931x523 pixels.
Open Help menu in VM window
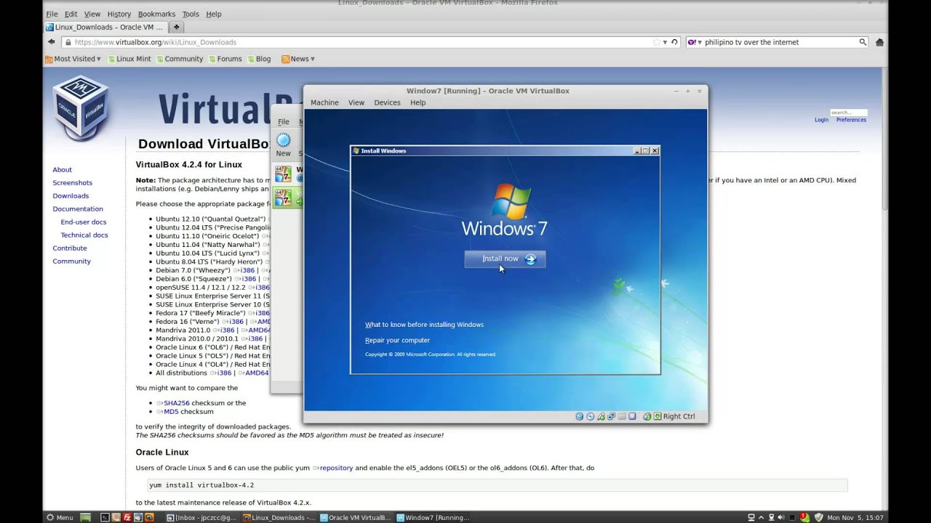pos(417,102)
